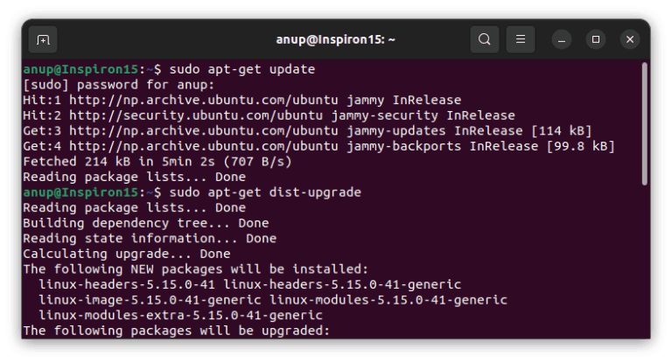Click the linux-modules-extra-5.15.0-41-generic package name
The width and height of the screenshot is (672, 363).
pyautogui.click(x=180, y=316)
